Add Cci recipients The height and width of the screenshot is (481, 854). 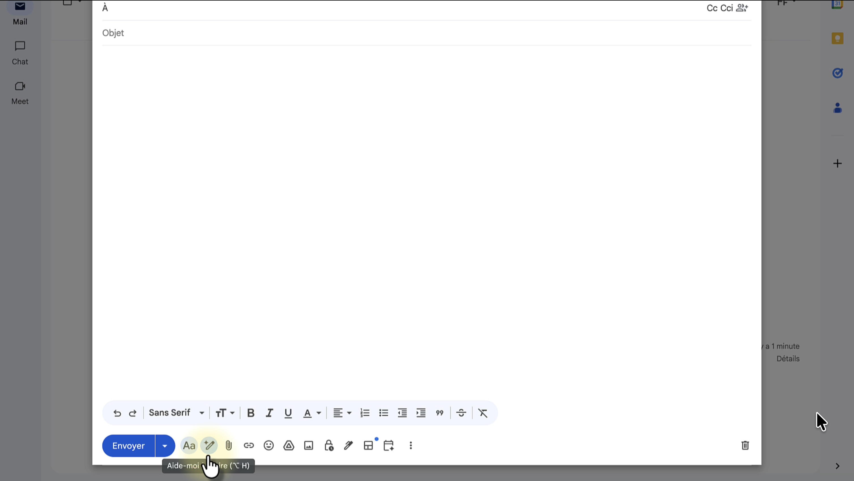point(726,8)
